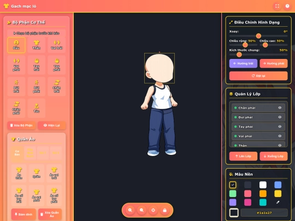This screenshot has width=295, height=221.
Task: Click the character's head on canvas
Action: coord(160,68)
